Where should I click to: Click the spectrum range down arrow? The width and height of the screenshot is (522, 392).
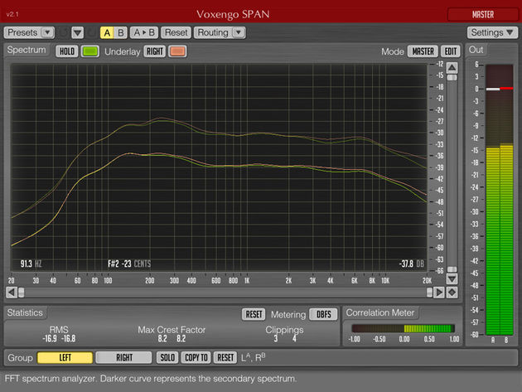point(452,278)
